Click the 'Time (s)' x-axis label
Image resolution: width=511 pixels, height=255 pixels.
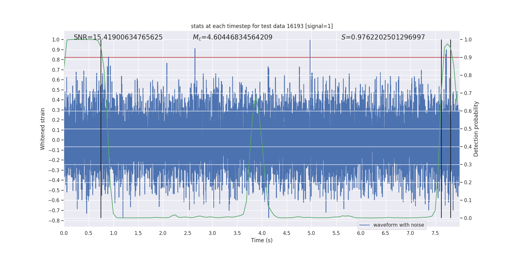pyautogui.click(x=262, y=240)
